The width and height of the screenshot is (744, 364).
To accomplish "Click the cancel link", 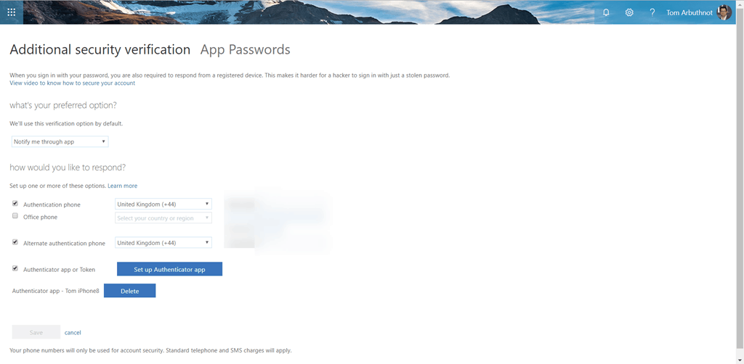I will click(x=73, y=332).
